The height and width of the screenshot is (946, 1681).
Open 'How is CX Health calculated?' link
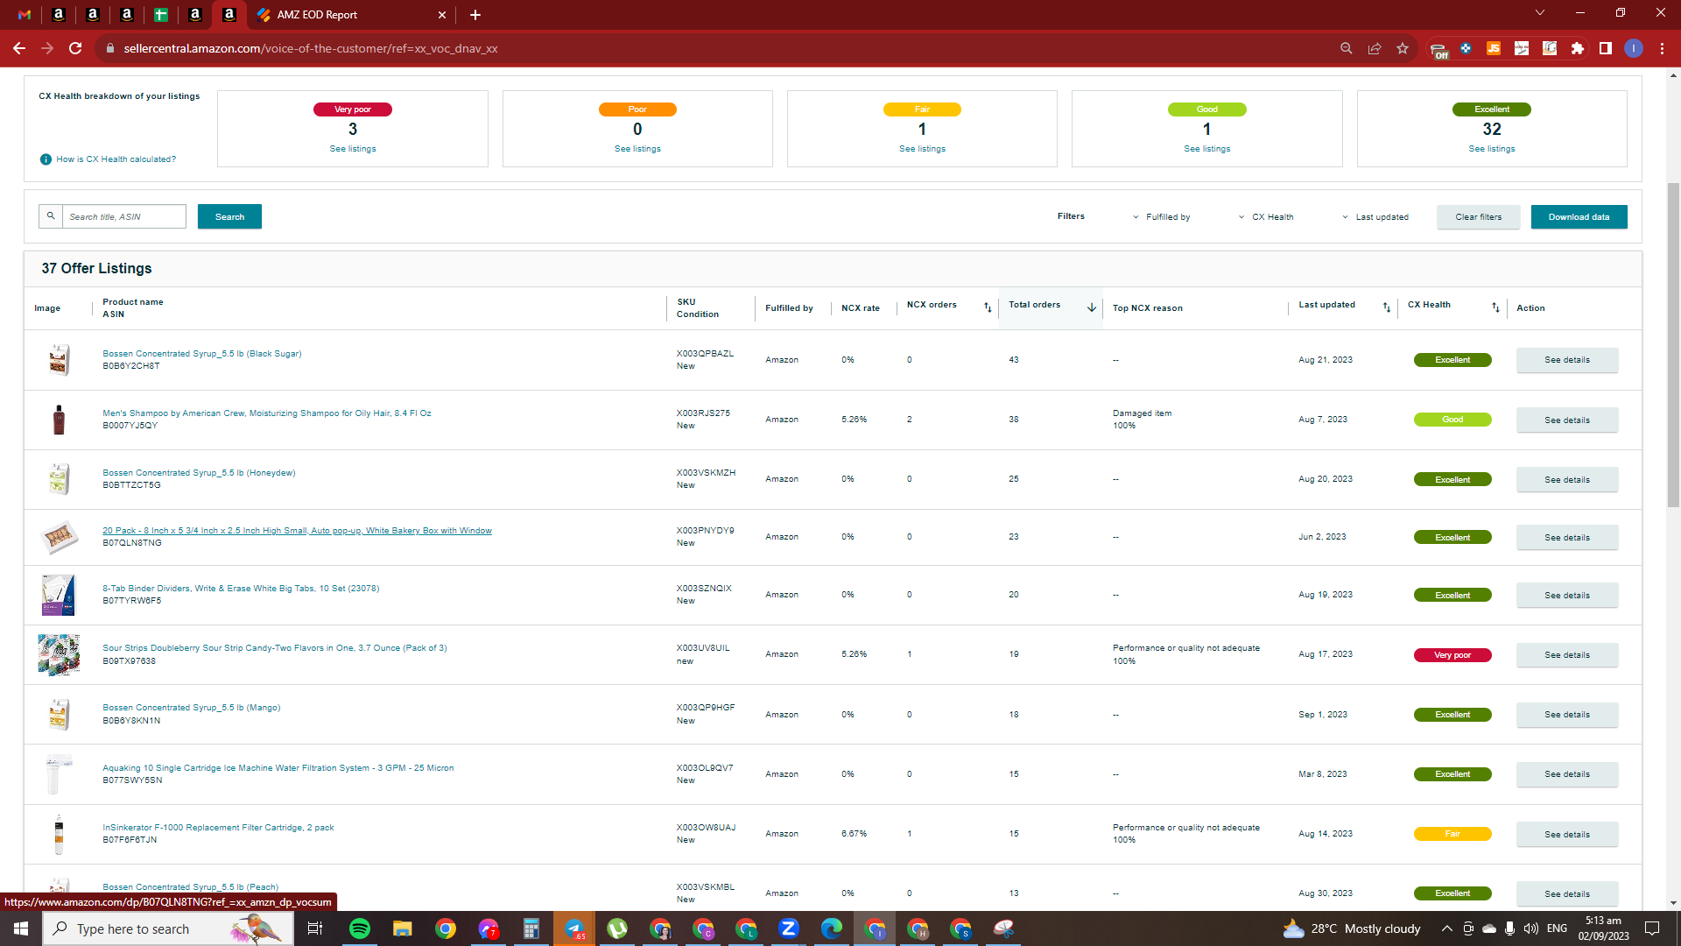coord(116,159)
